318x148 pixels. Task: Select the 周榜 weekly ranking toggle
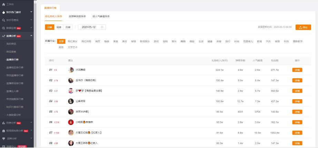(59, 27)
